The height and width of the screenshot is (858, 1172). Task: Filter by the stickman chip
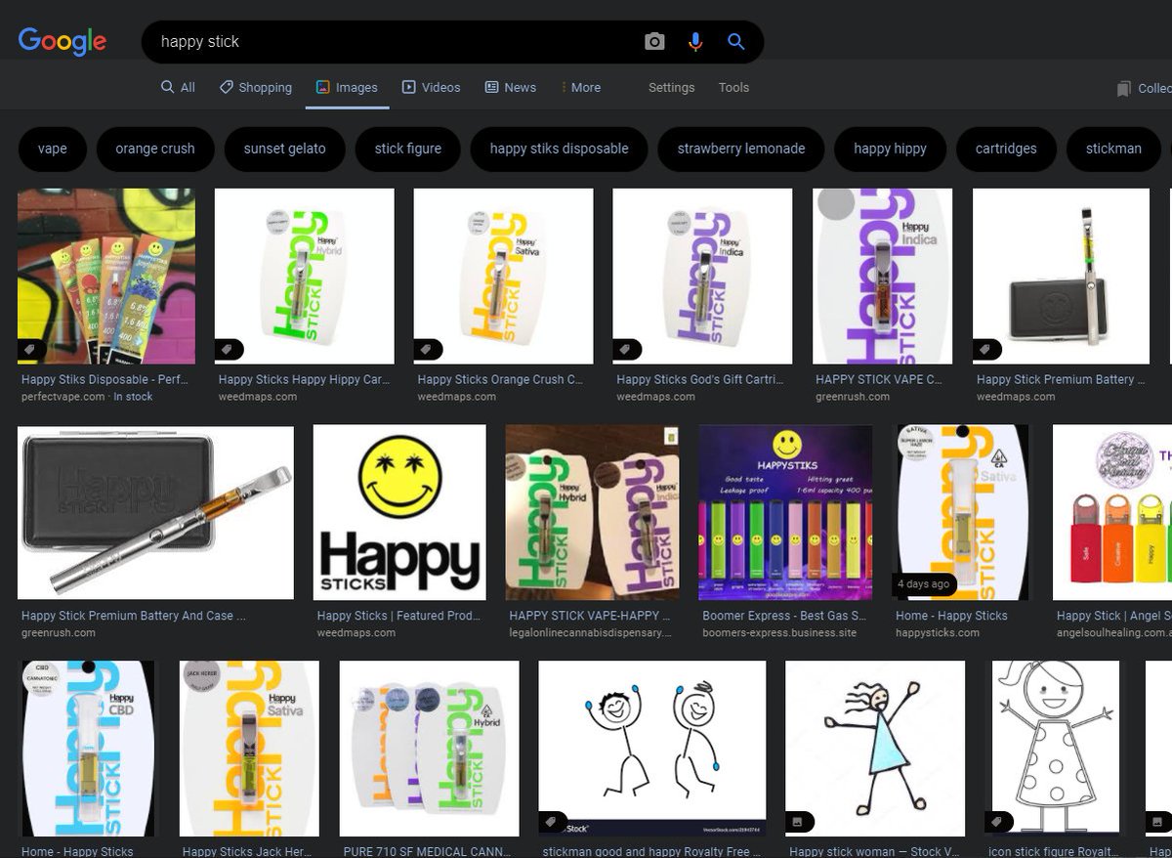pyautogui.click(x=1113, y=149)
